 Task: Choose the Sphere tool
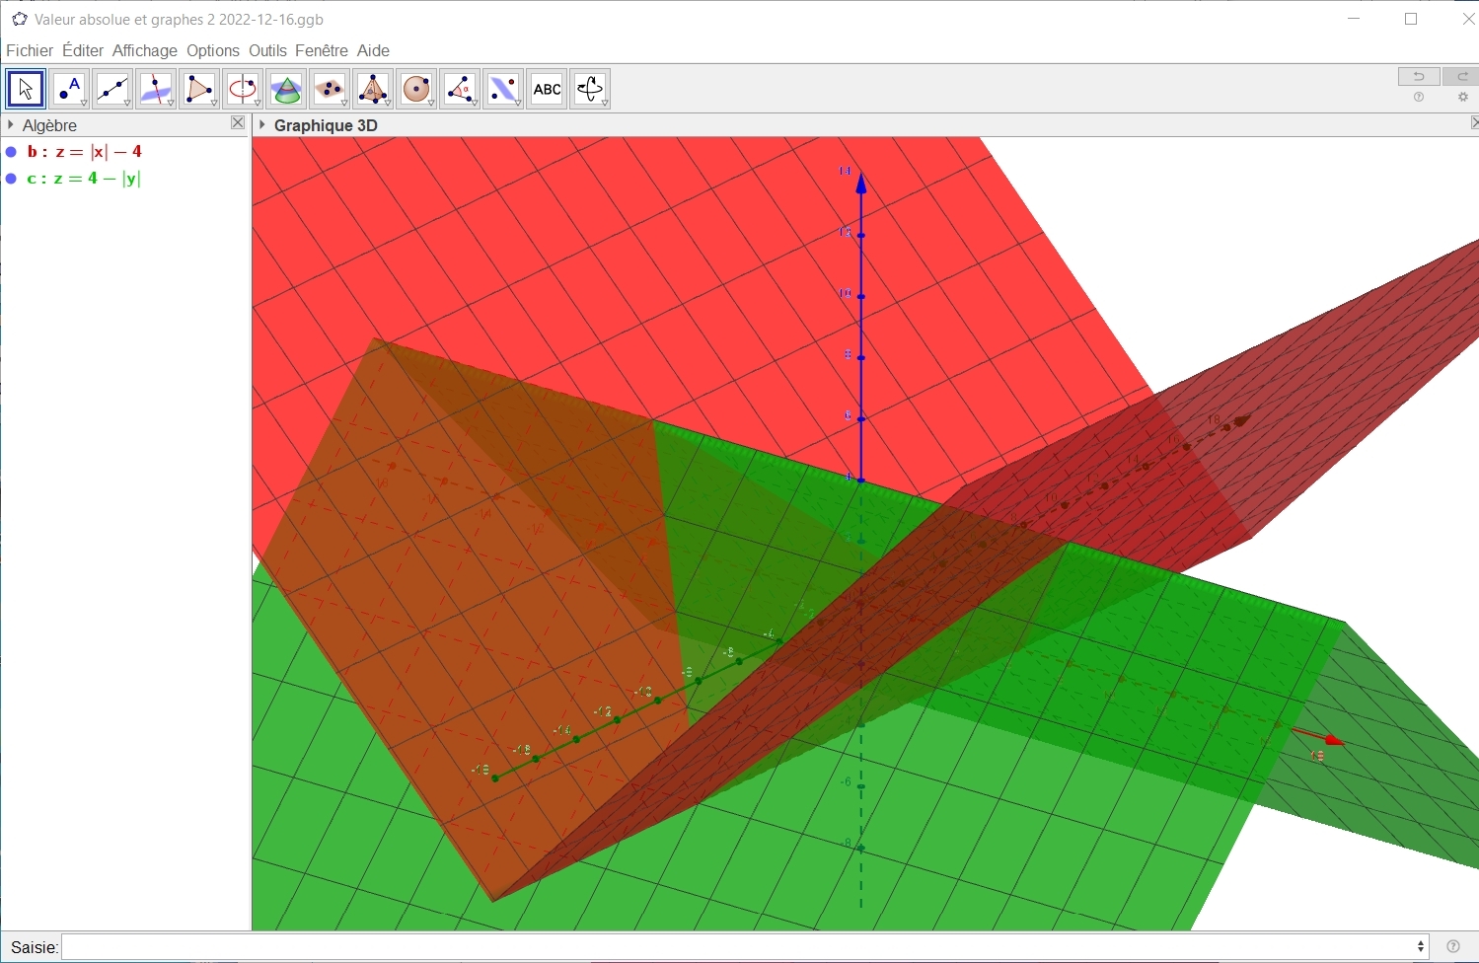tap(416, 89)
